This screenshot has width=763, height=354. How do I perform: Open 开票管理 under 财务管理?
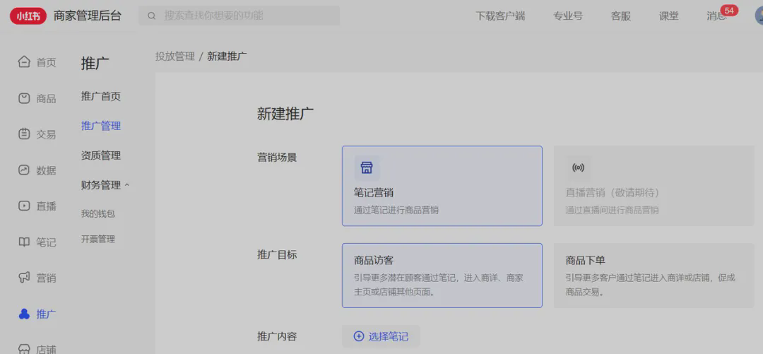[x=97, y=239]
